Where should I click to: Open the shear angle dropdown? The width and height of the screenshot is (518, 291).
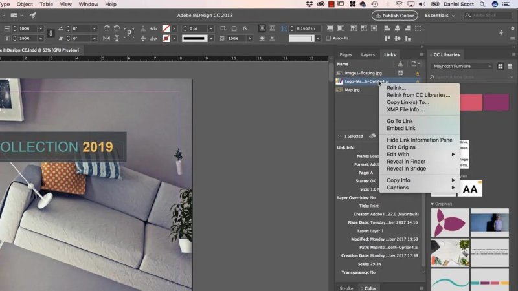point(94,38)
